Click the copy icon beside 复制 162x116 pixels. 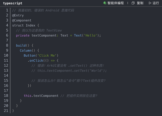(133, 3)
